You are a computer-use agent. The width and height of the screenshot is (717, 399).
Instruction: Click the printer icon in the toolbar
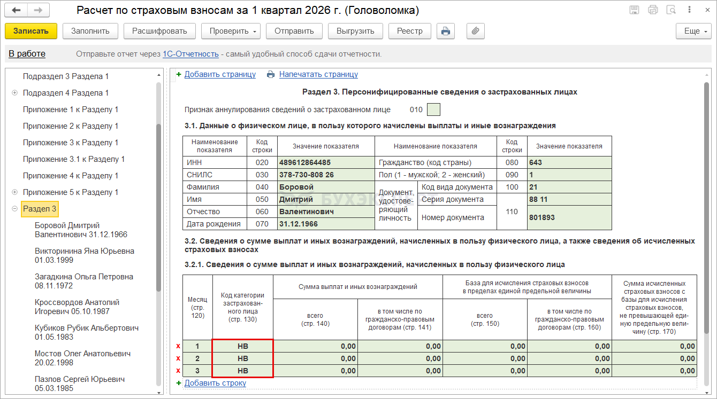click(445, 31)
